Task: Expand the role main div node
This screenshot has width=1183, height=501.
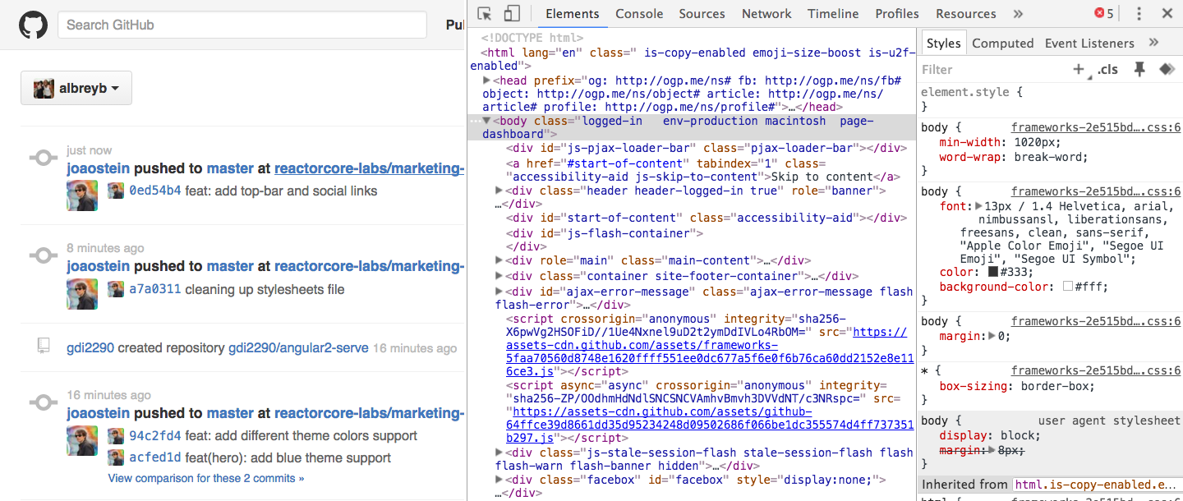Action: [499, 260]
